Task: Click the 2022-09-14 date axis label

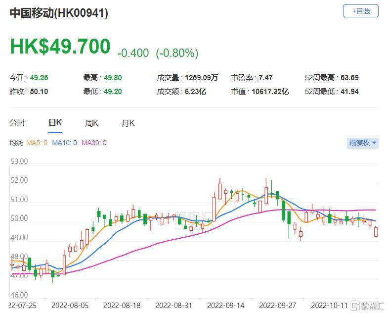Action: (226, 306)
